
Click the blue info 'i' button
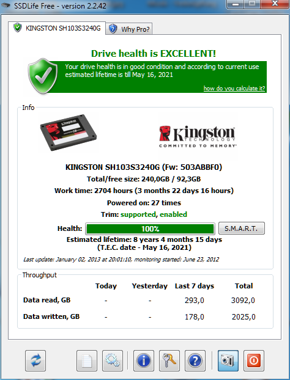pos(144,360)
